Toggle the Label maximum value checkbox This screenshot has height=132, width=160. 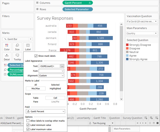pos(28,129)
